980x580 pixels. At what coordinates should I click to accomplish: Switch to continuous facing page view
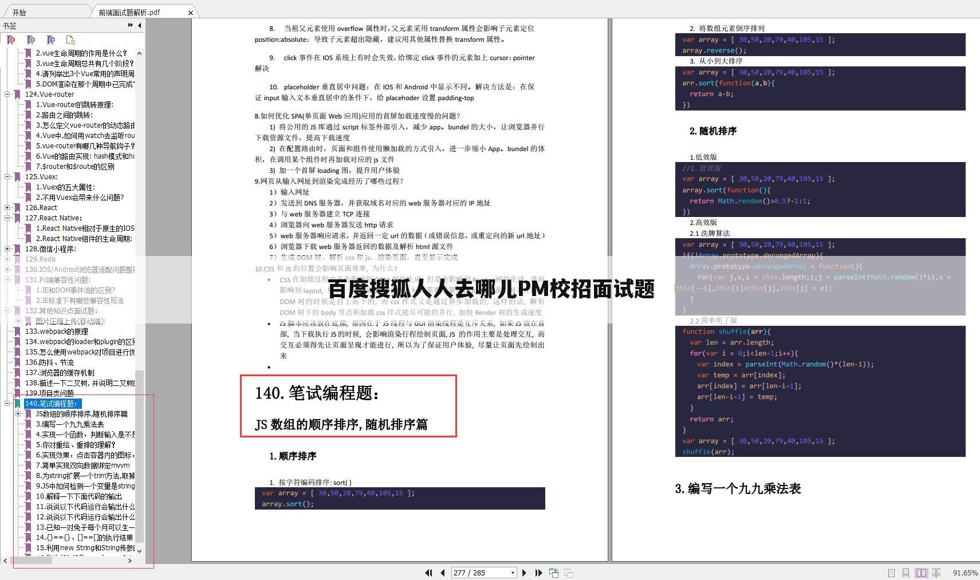pyautogui.click(x=936, y=573)
